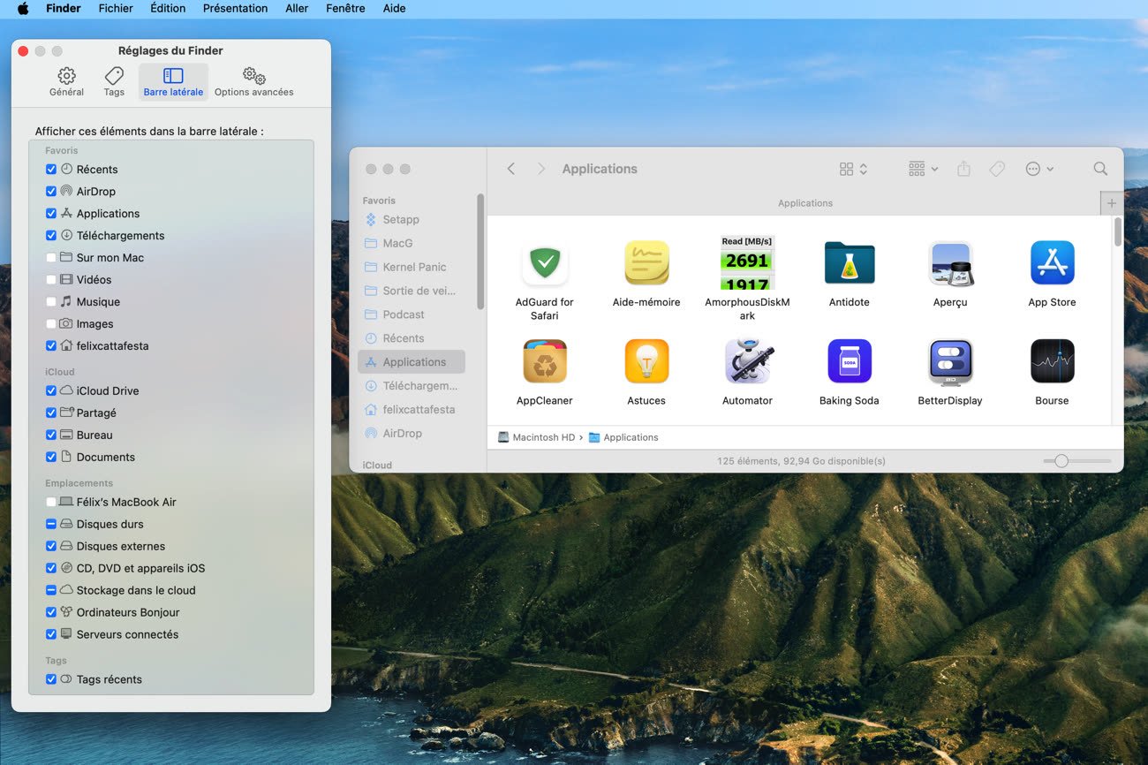
Task: Open the Présentation menu
Action: (235, 8)
